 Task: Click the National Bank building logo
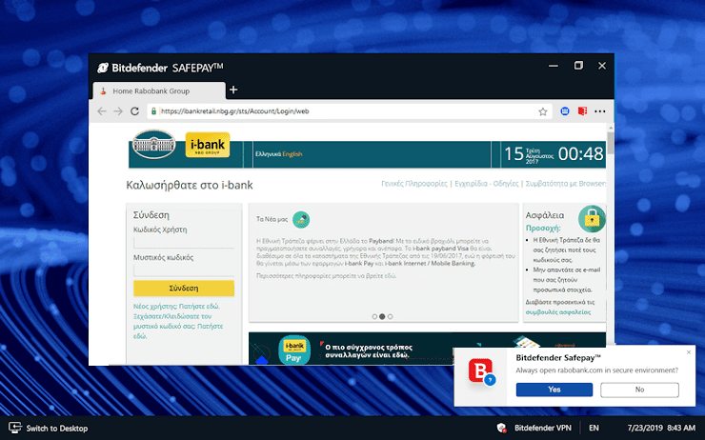click(153, 144)
